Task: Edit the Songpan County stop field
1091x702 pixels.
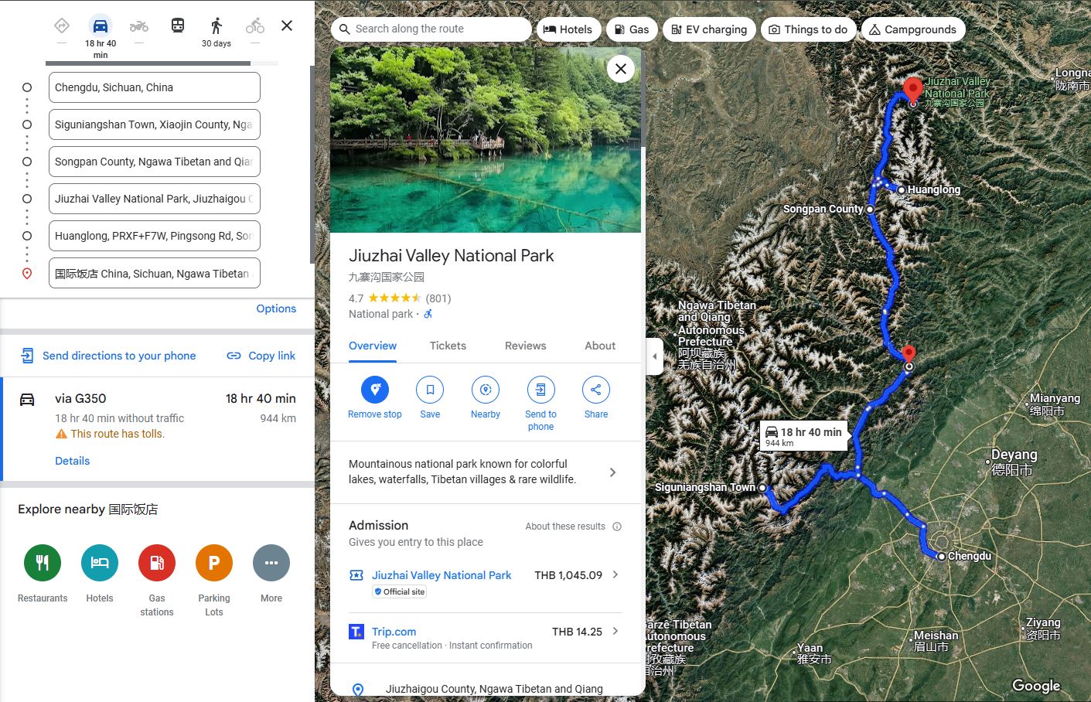Action: 155,162
